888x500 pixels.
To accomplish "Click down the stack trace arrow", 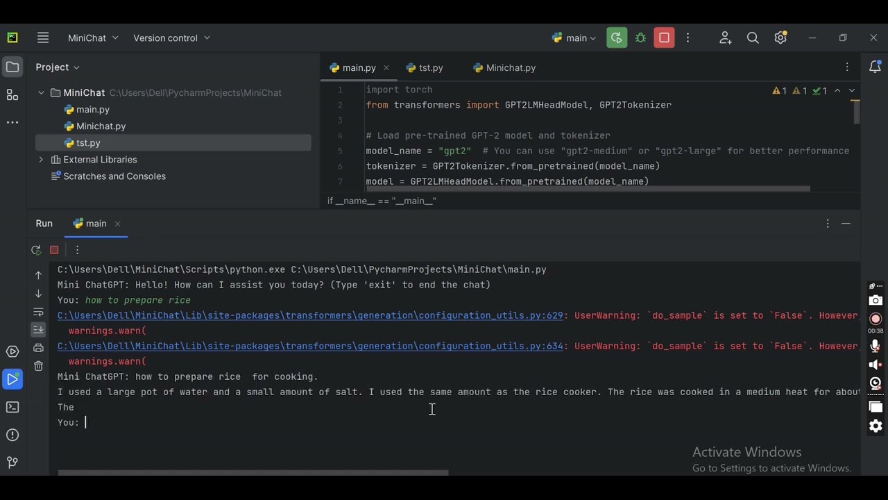I will click(x=38, y=294).
